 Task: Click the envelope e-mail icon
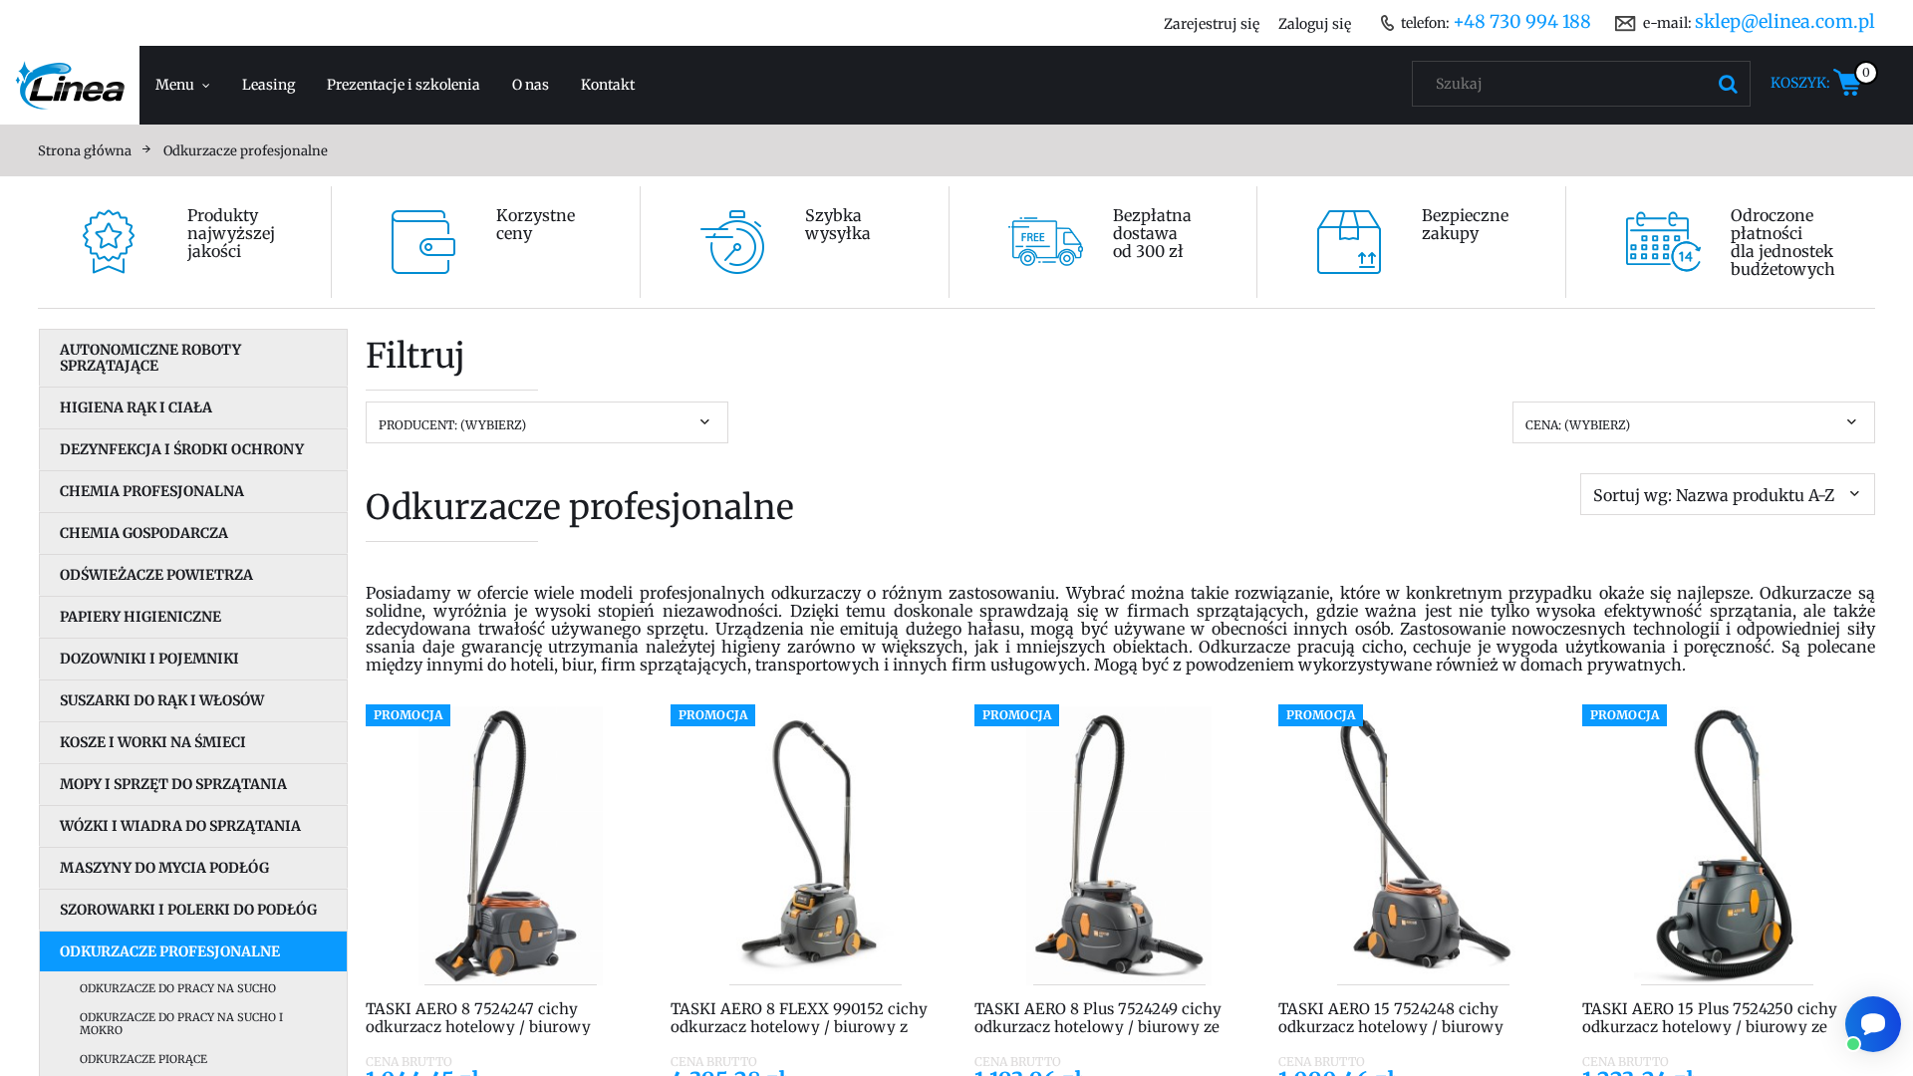[1625, 23]
